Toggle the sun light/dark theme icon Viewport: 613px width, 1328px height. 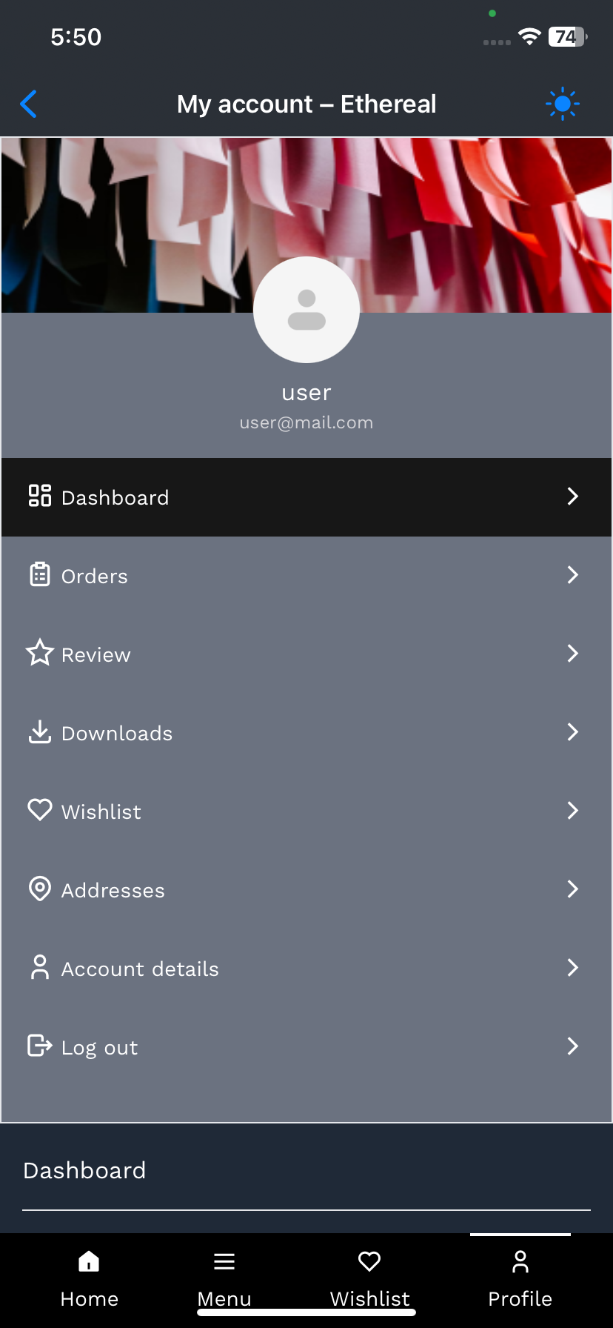(x=563, y=104)
